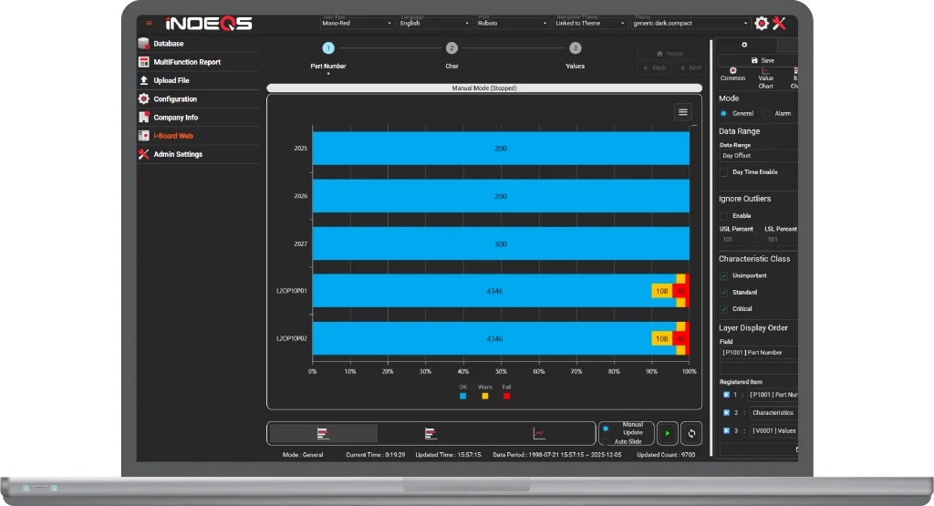Select the Common tab in settings panel
The width and height of the screenshot is (934, 506).
[x=732, y=78]
